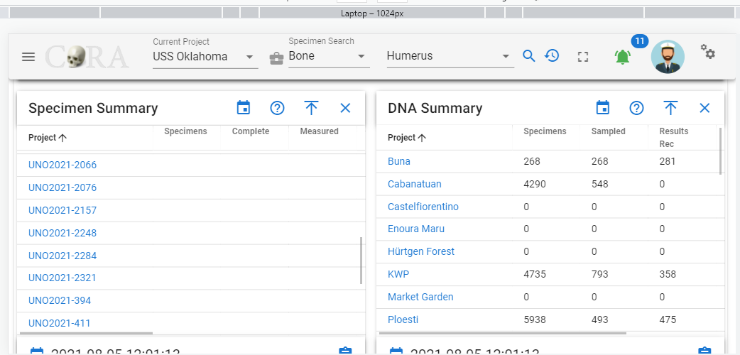Open the hamburger navigation menu

point(28,57)
